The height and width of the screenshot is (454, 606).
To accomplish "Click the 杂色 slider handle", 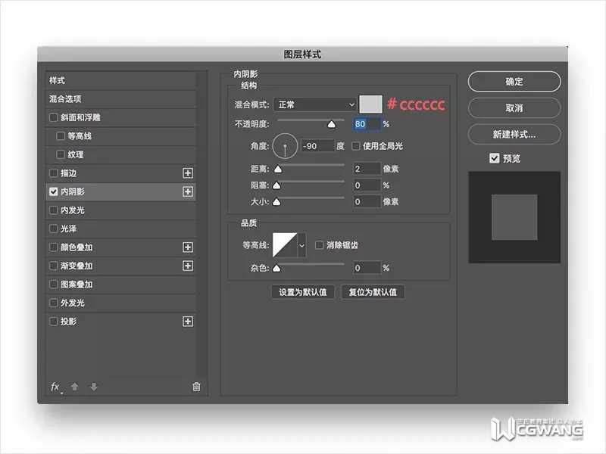I will (276, 269).
